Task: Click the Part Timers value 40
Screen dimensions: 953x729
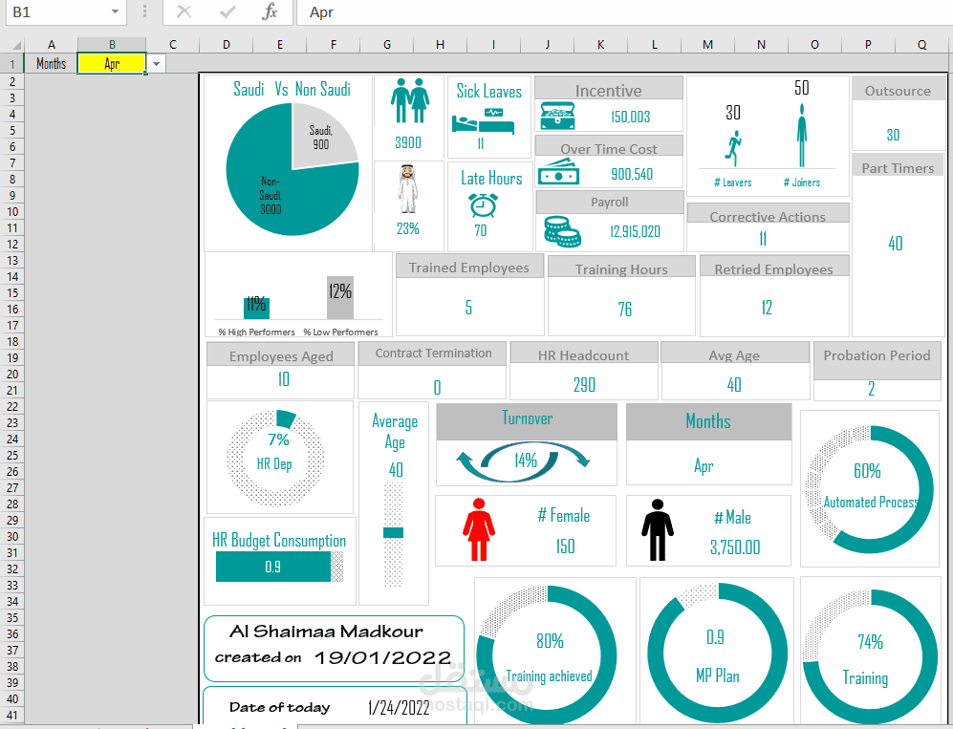Action: (896, 244)
